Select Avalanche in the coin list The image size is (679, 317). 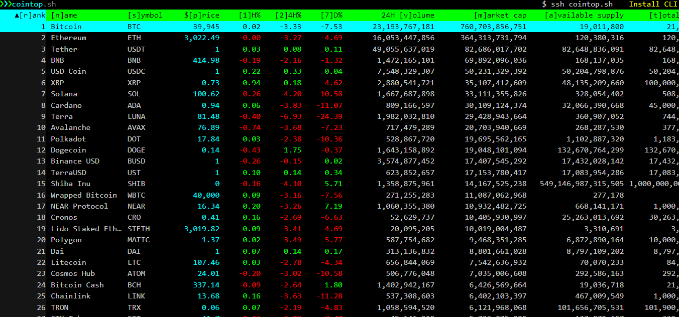[70, 127]
